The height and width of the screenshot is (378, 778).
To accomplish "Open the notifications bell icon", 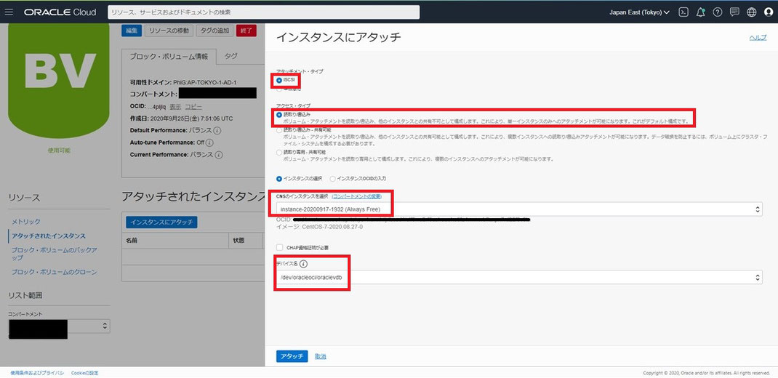I will coord(701,12).
